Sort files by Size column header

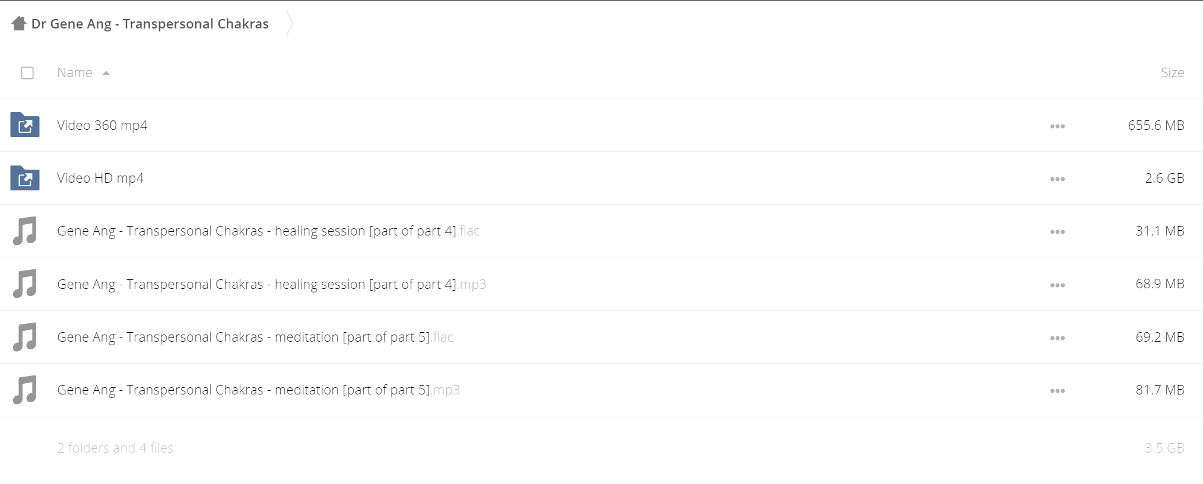[1172, 72]
